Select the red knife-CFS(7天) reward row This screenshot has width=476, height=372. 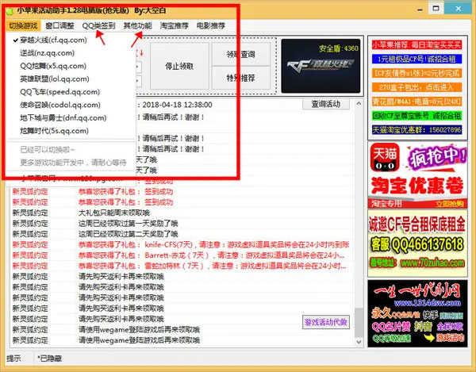point(182,244)
